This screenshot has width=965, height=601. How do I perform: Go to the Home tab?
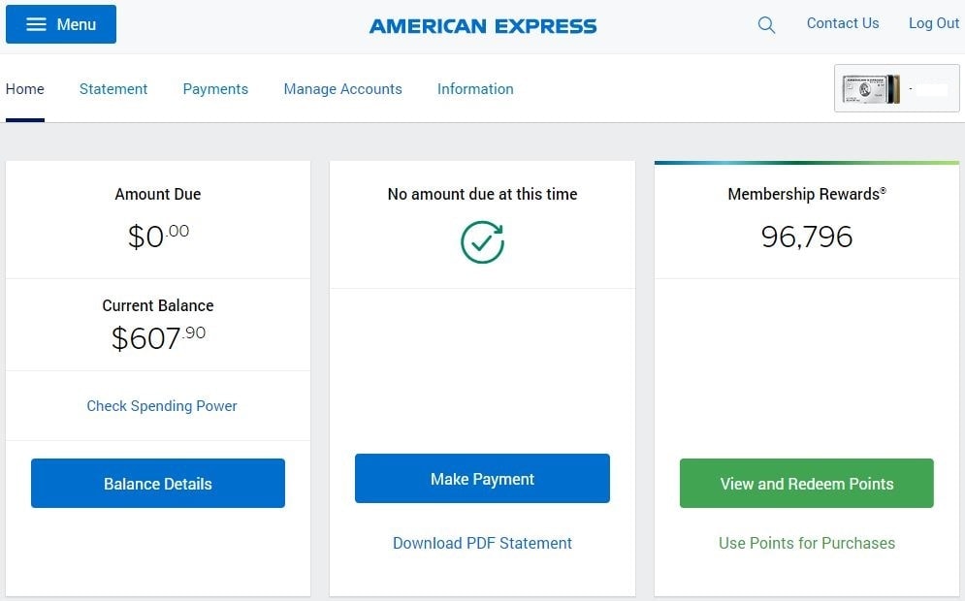25,89
